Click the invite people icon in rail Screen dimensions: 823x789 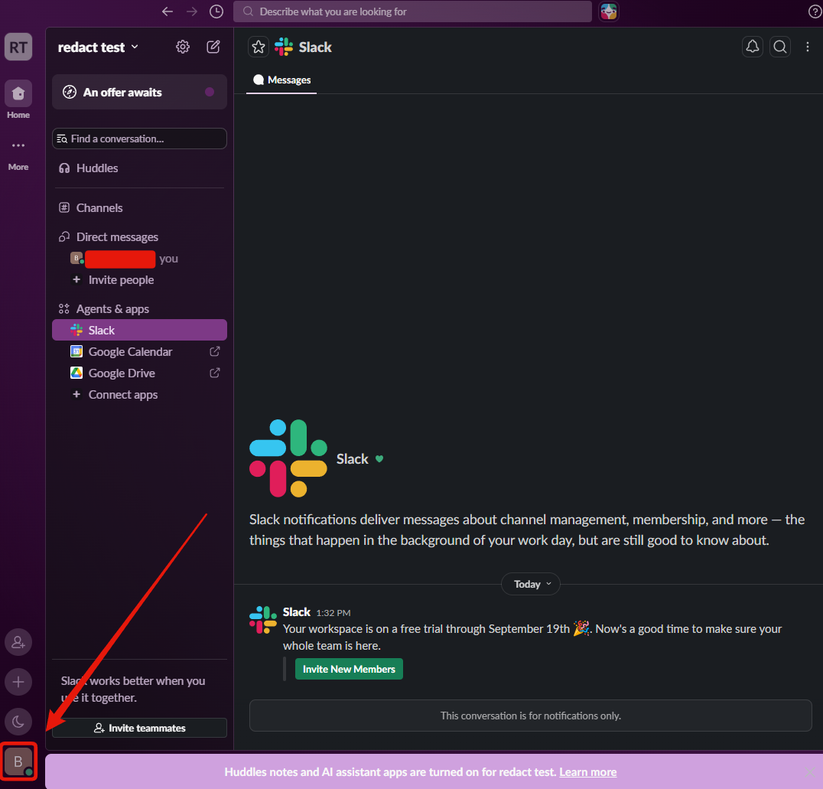18,642
